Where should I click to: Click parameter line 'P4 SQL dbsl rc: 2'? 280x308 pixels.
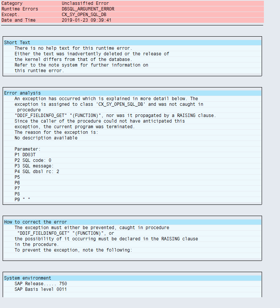[37, 172]
